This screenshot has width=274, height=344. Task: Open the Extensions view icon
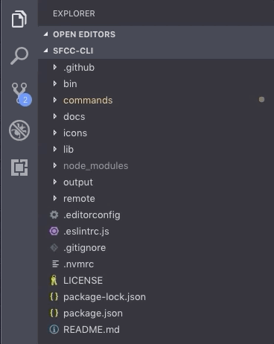coord(19,168)
